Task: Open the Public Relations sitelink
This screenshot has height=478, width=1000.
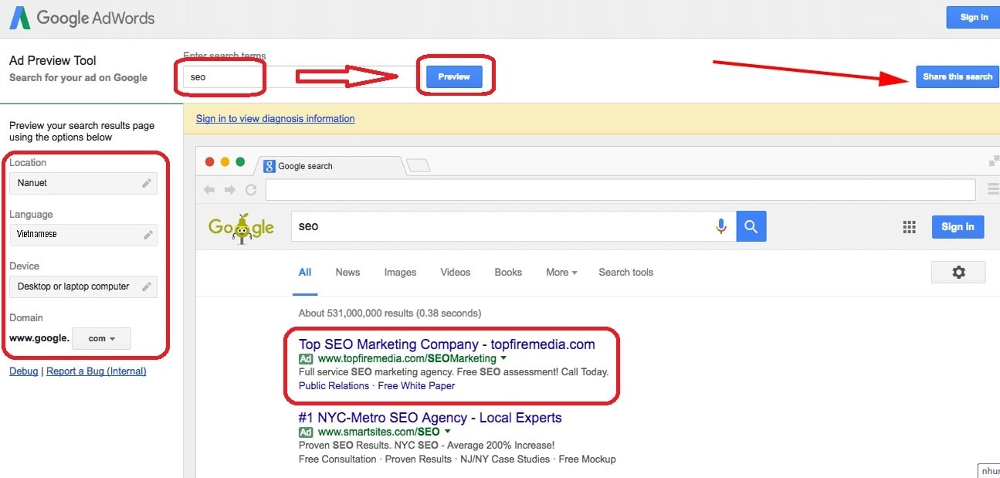Action: click(x=334, y=385)
